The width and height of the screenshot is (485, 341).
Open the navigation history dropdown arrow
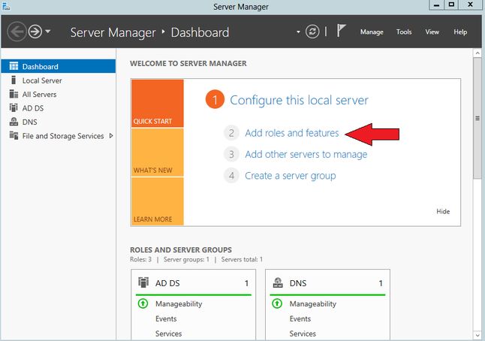point(48,32)
